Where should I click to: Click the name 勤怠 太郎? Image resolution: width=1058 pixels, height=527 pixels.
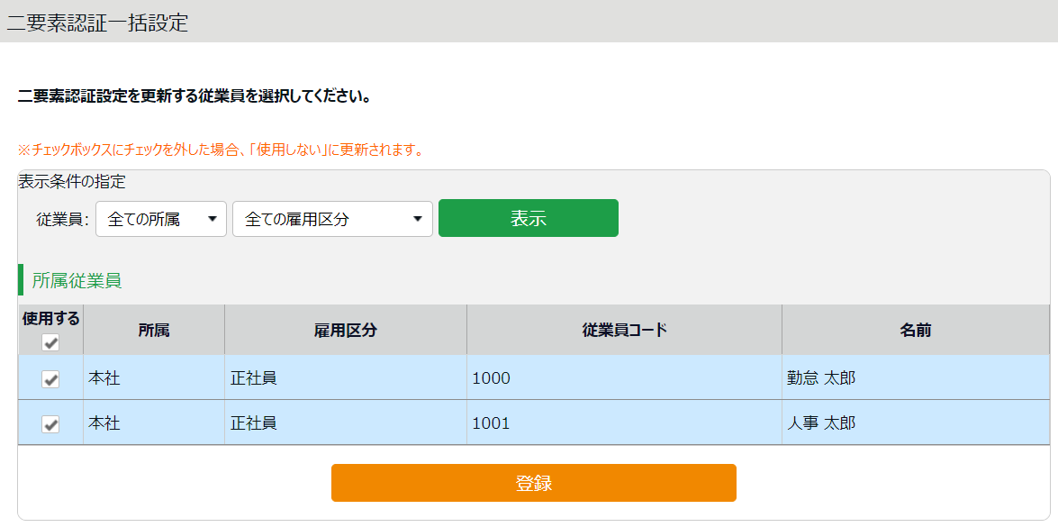821,378
